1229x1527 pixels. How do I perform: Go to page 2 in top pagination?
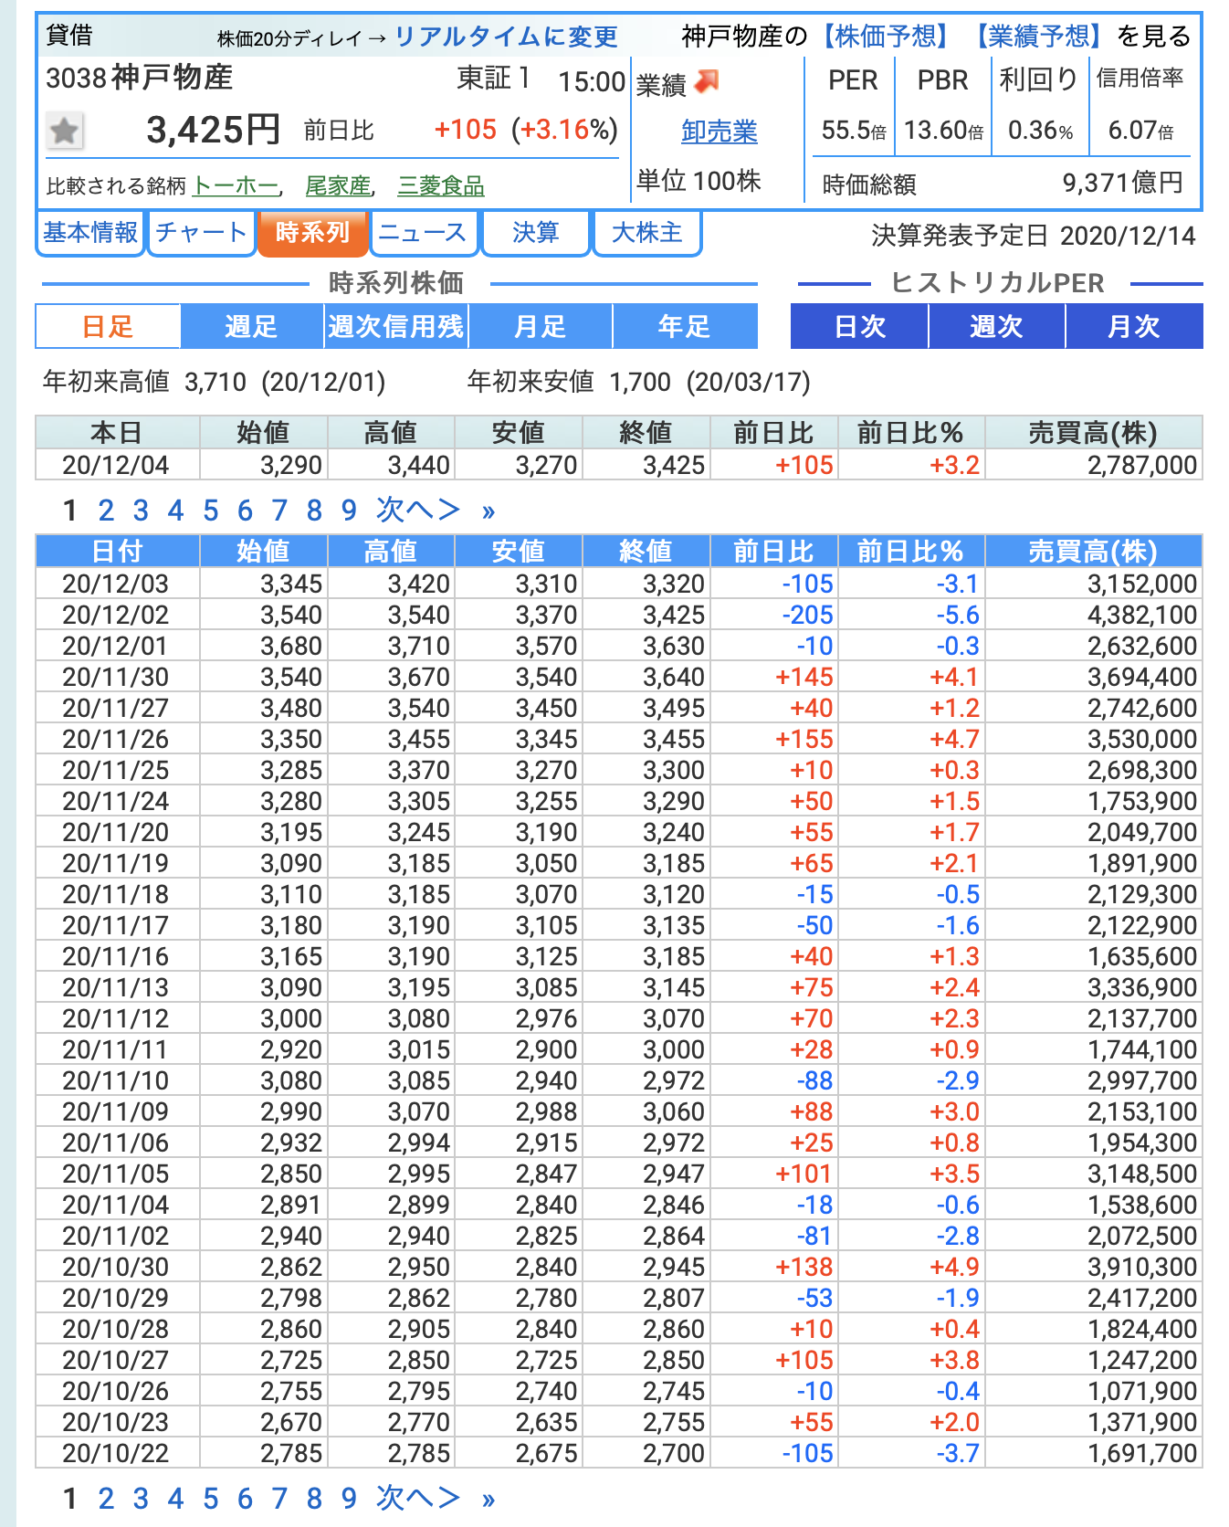(107, 510)
